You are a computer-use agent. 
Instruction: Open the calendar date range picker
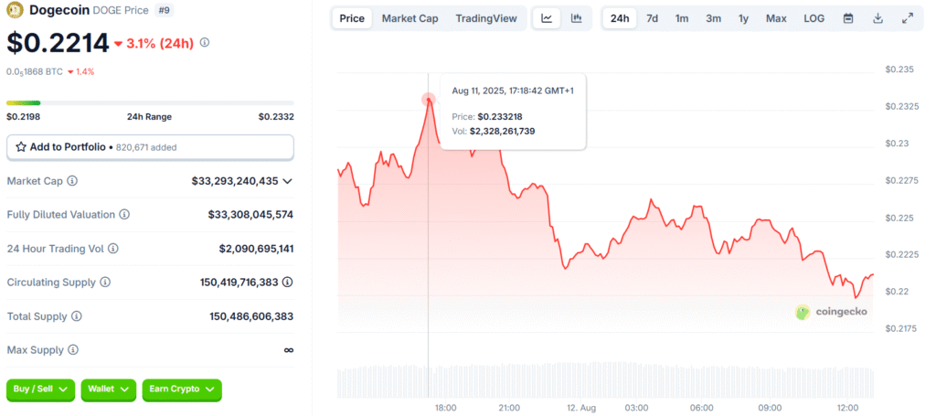point(848,18)
